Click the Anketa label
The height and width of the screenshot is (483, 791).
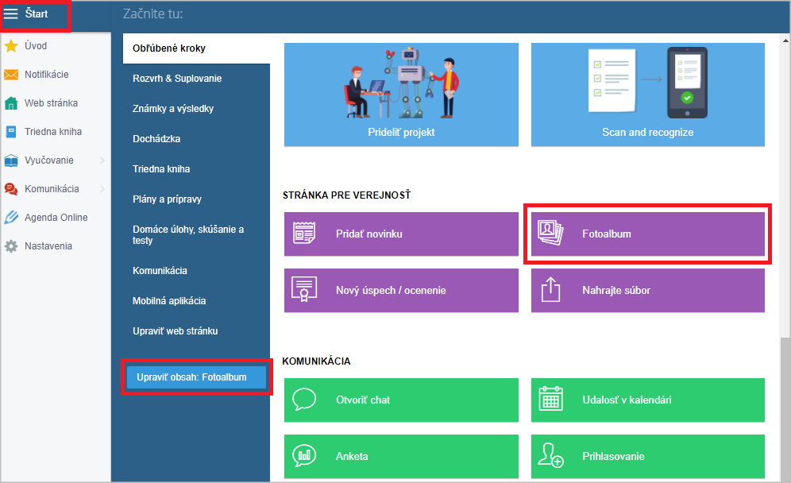pyautogui.click(x=352, y=457)
